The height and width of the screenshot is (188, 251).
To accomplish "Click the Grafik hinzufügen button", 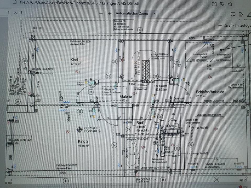I will coord(235,25).
